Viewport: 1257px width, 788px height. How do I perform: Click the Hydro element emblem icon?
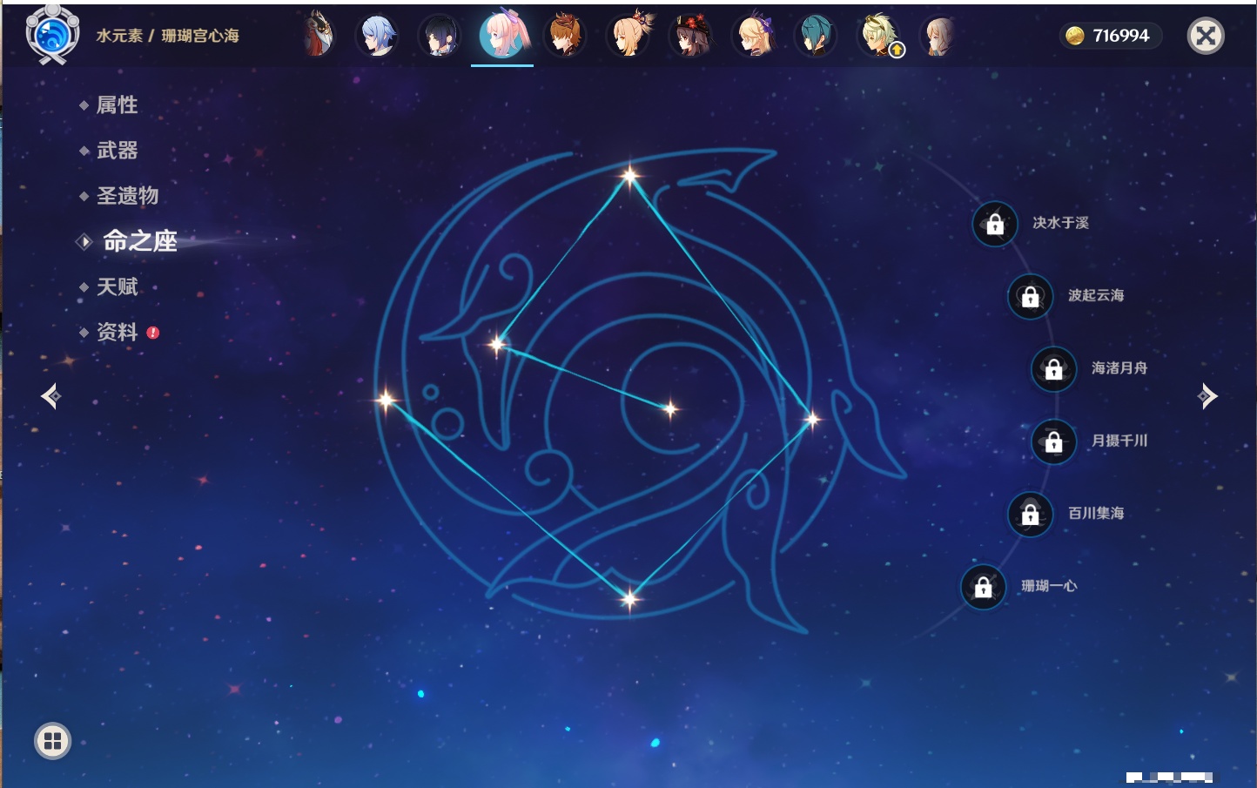pyautogui.click(x=53, y=35)
